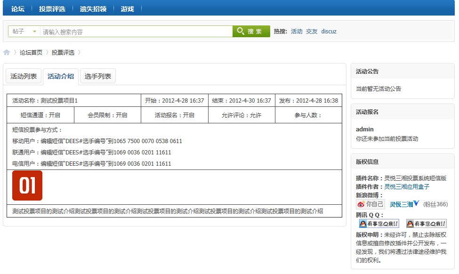Open the 灵悦三湘应用盒子 author link

(407, 186)
